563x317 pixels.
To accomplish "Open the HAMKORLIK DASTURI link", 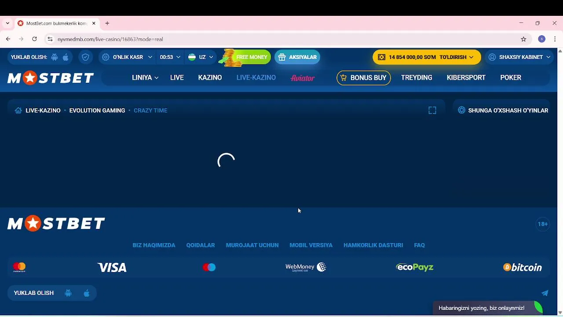I will click(373, 245).
